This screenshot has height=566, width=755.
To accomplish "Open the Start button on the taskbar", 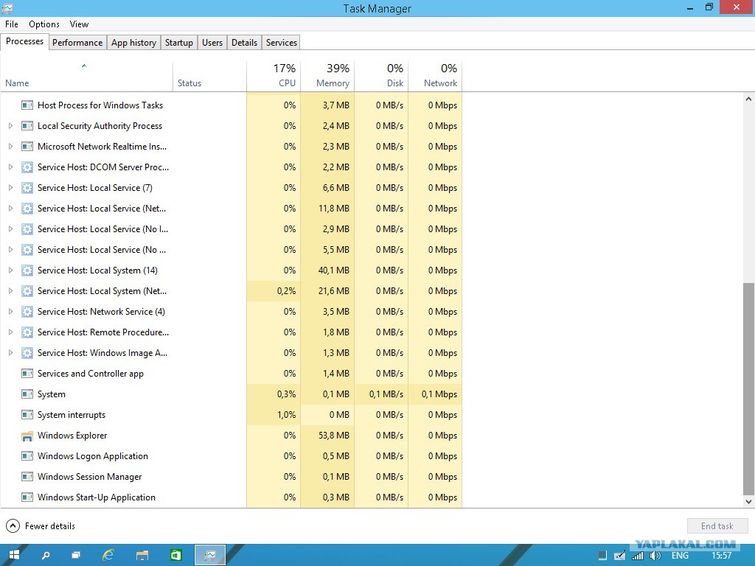I will coord(15,555).
